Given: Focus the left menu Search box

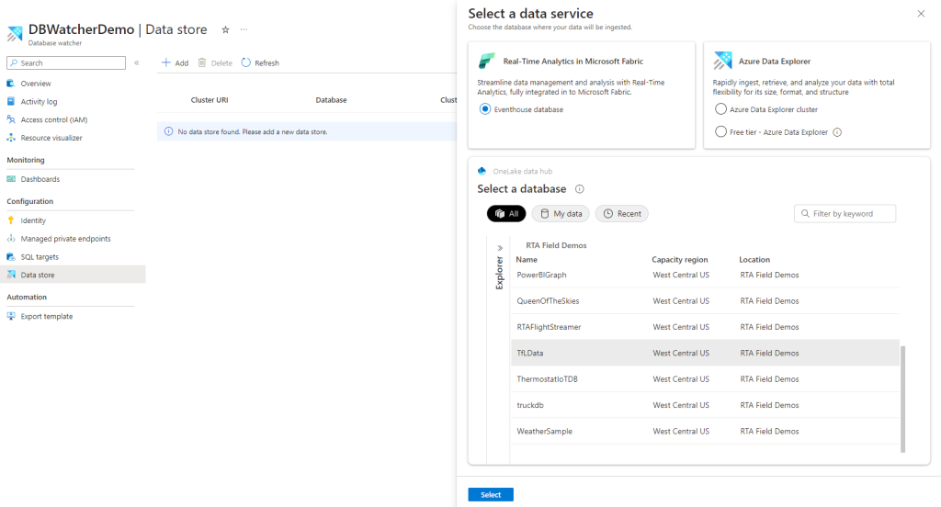Looking at the screenshot, I should point(66,62).
